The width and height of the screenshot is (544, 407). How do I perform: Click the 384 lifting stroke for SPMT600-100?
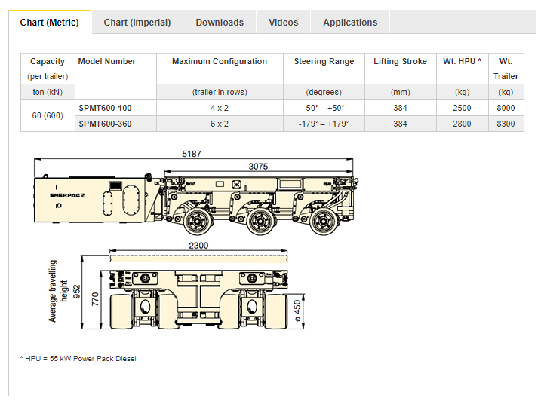(x=400, y=108)
